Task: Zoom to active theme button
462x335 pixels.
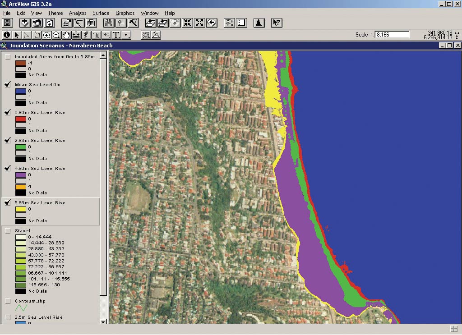Action: (162, 23)
